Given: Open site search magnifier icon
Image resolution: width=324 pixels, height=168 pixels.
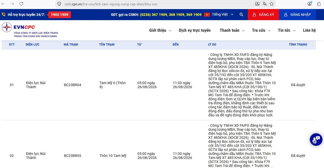Looking at the screenshot, I should tap(241, 14).
